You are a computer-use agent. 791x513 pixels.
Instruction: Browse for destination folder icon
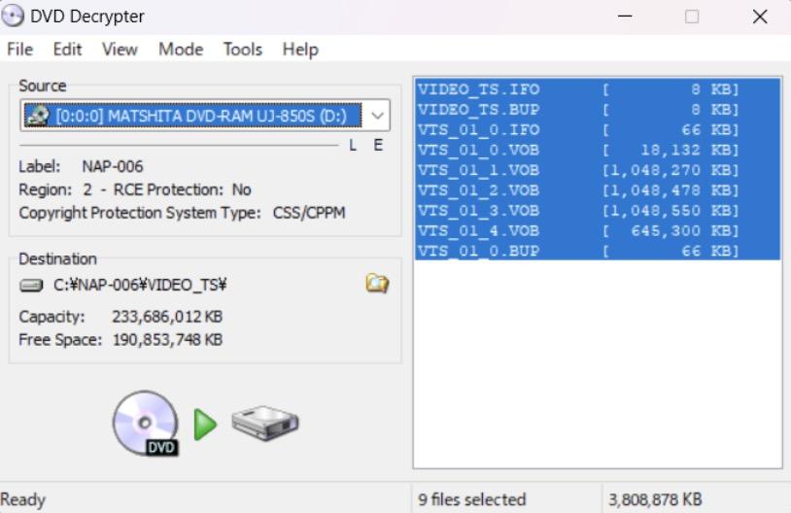pyautogui.click(x=377, y=284)
